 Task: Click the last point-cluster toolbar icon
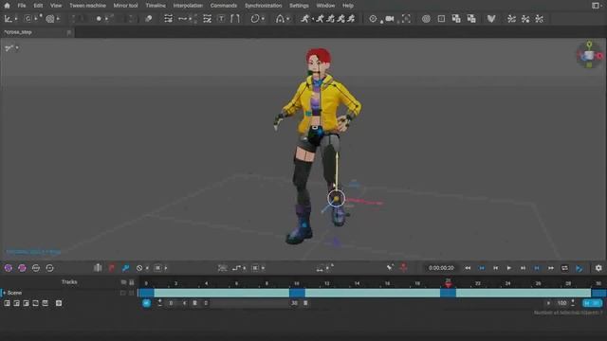[x=540, y=19]
